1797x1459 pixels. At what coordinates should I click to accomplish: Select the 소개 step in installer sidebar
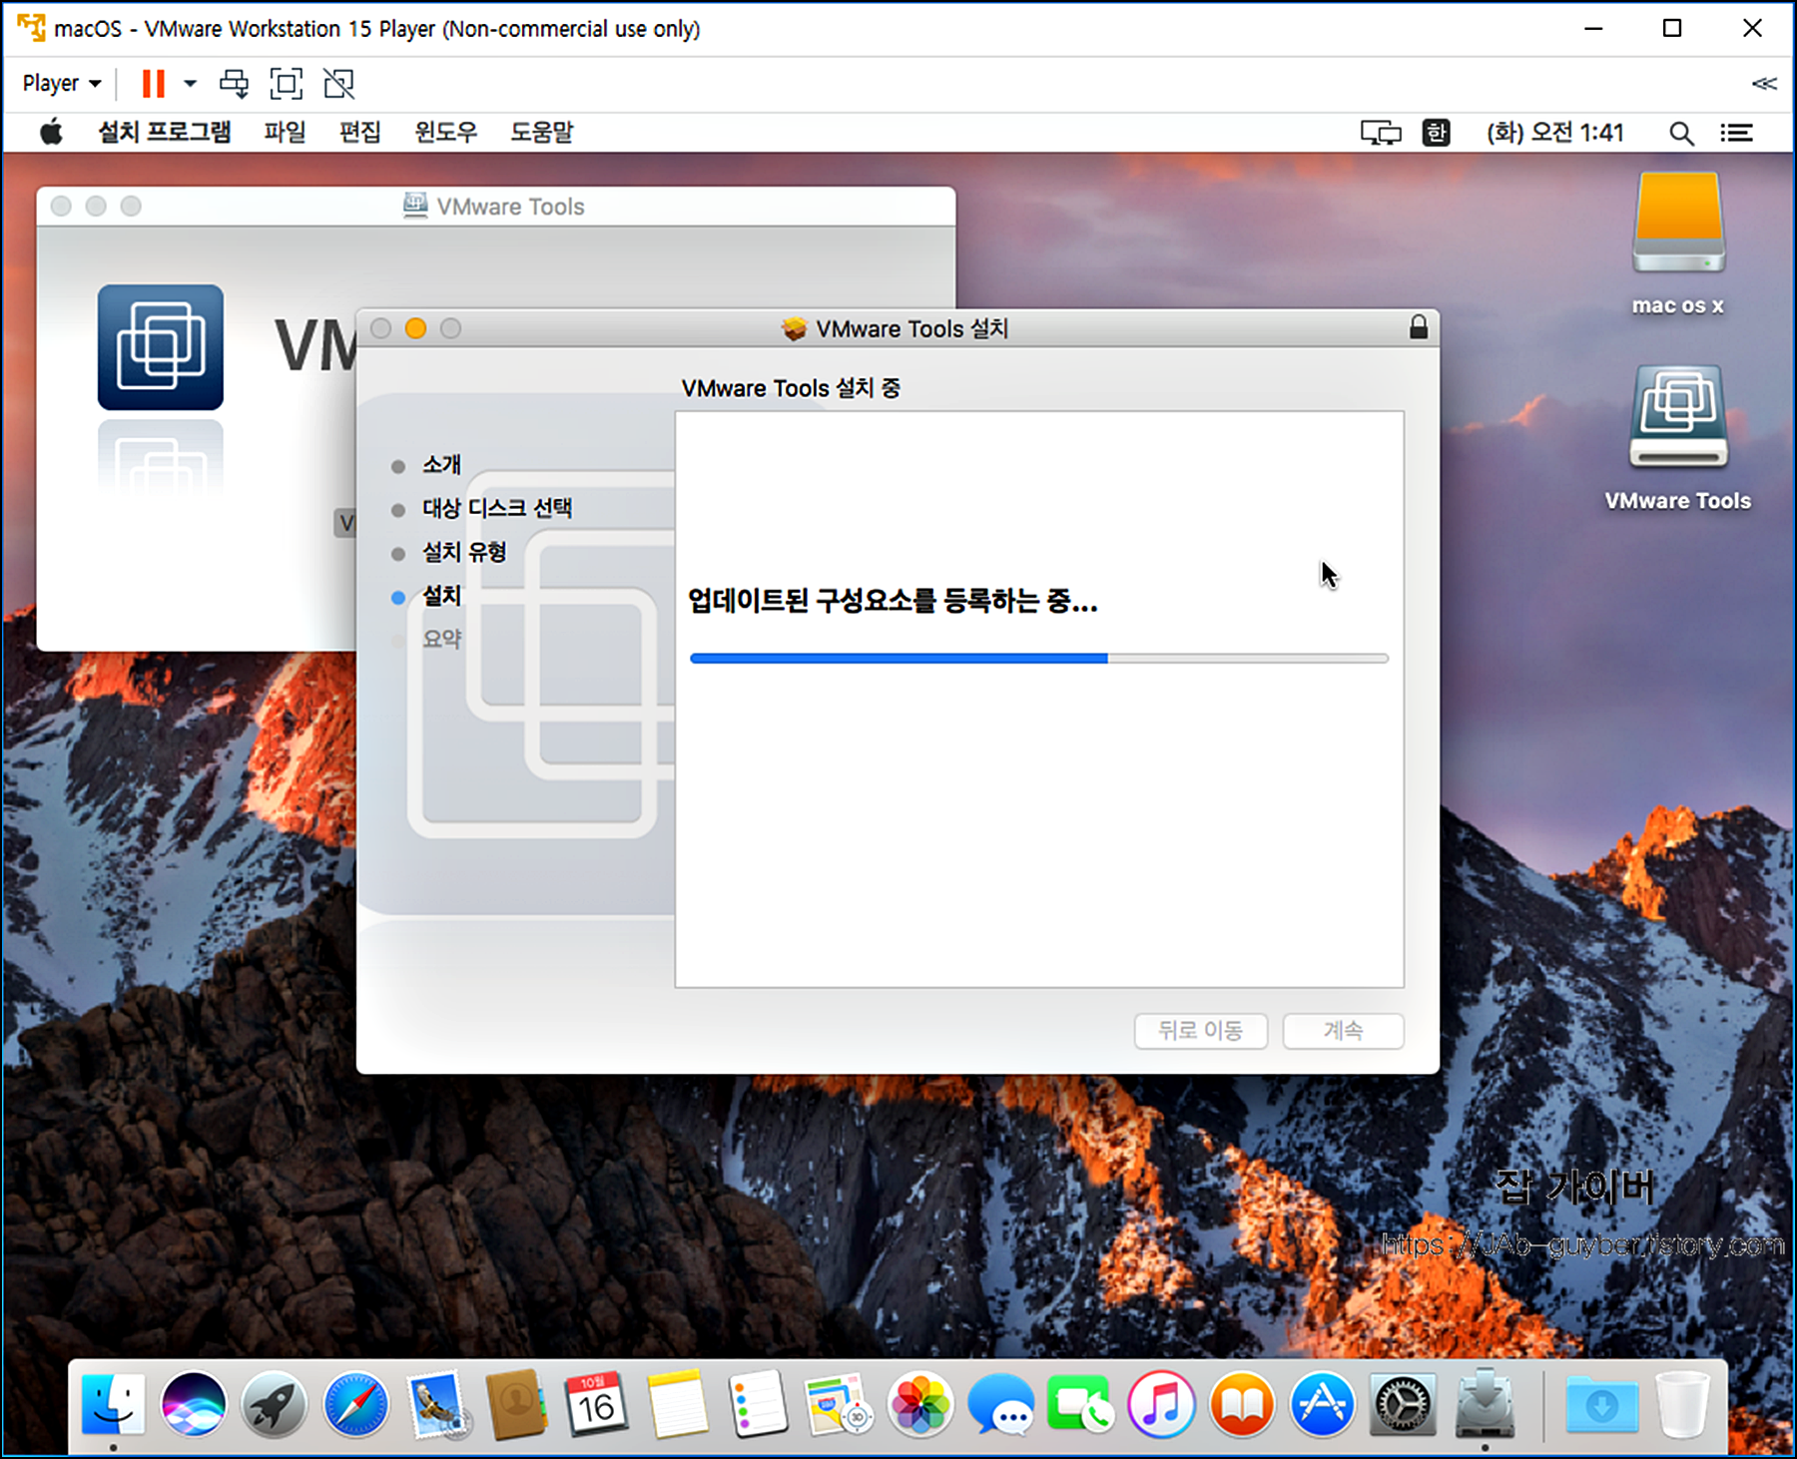pos(441,465)
